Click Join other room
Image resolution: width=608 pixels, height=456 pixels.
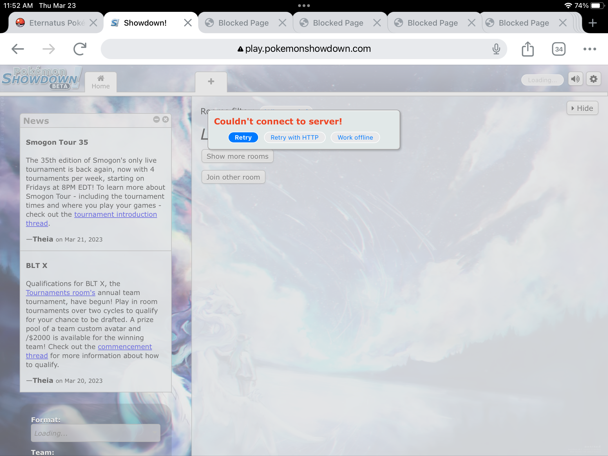(x=233, y=177)
